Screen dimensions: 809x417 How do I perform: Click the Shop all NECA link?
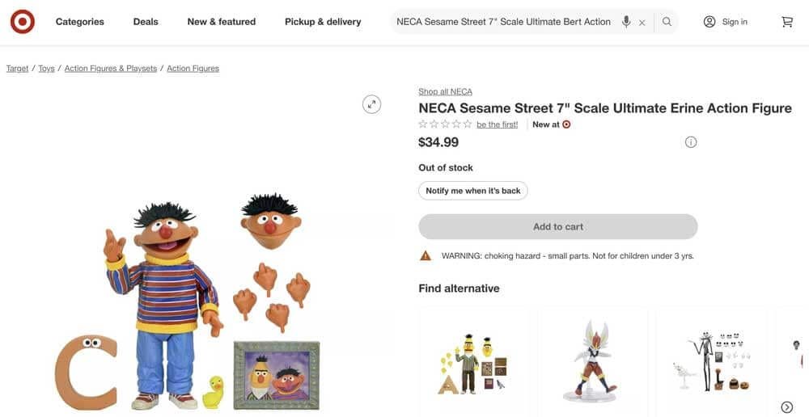click(445, 91)
